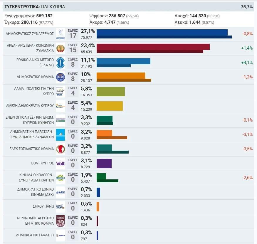Click the yellow Άμεση Δημοκρατία bar
The height and width of the screenshot is (244, 257).
[110, 106]
